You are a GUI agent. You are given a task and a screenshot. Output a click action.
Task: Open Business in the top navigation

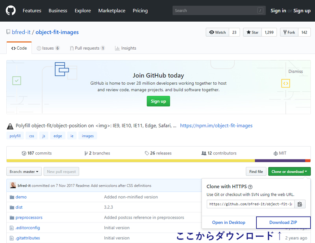(x=58, y=11)
